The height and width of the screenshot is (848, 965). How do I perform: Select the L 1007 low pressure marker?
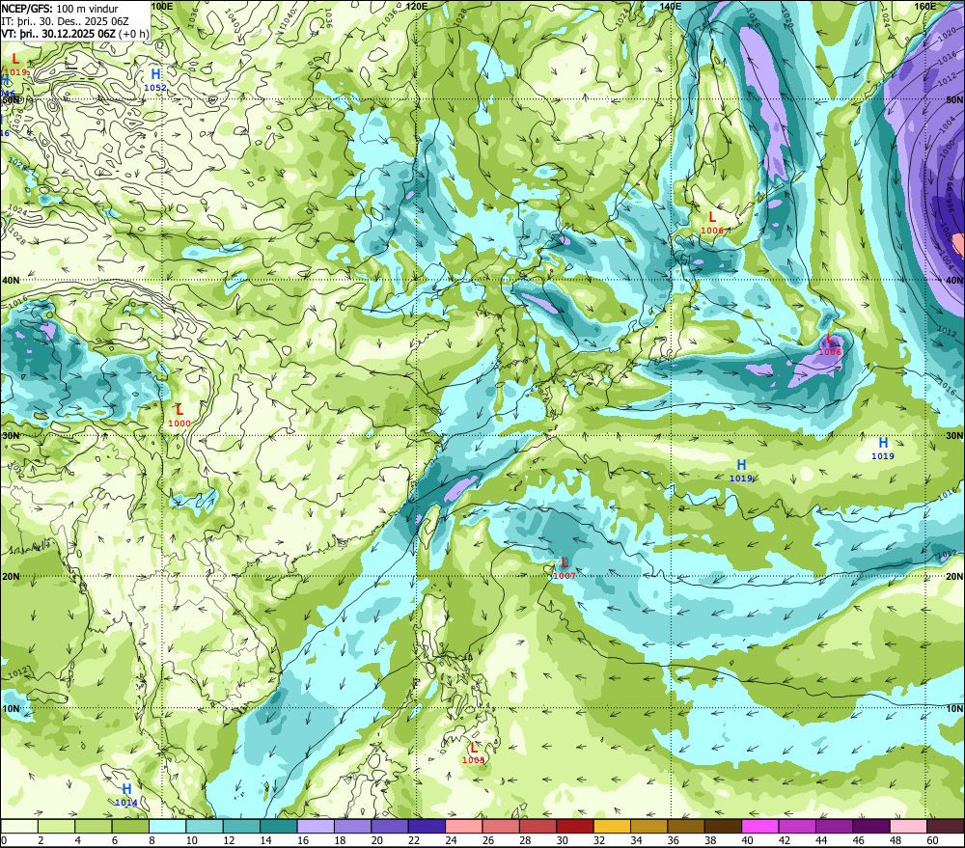pos(565,568)
